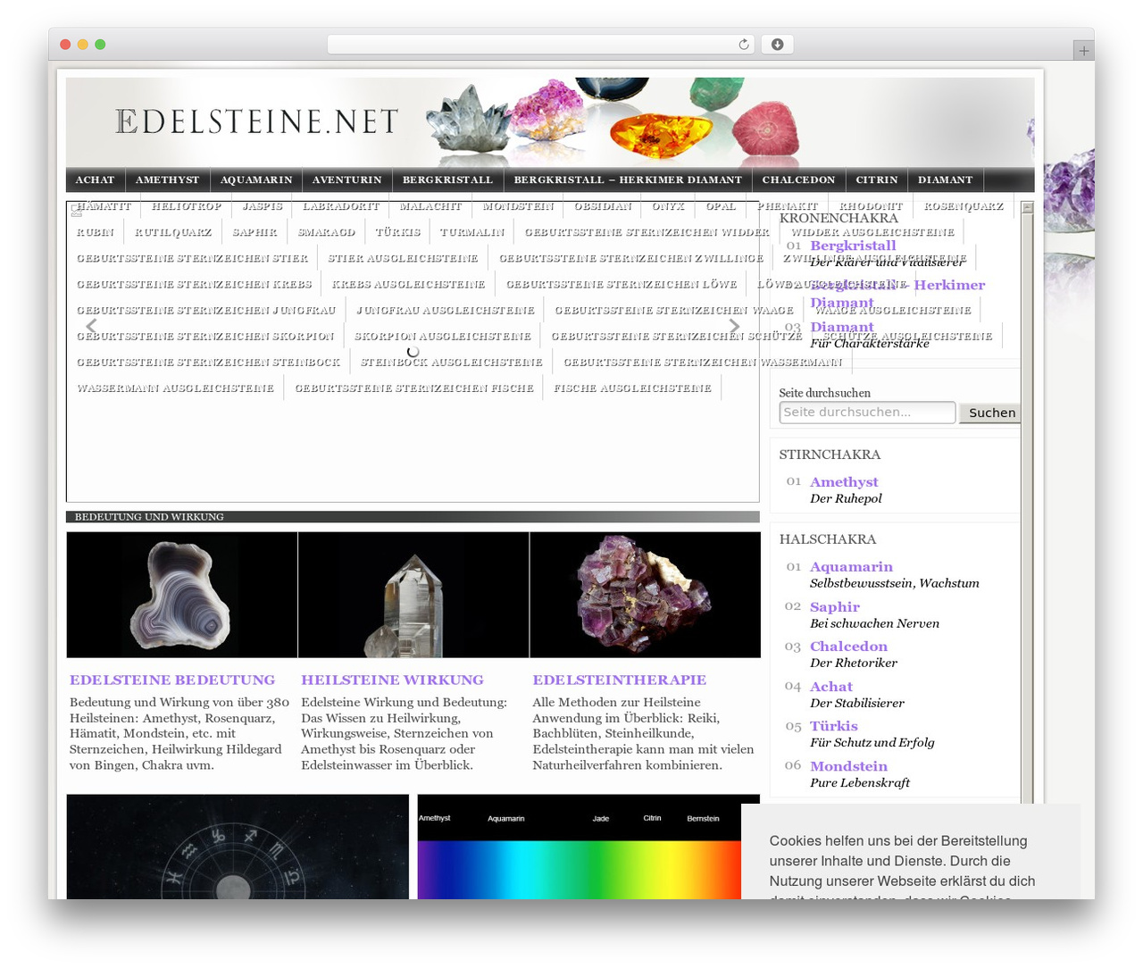Open Bergkristall – Herkimer Diamant menu item

pos(628,179)
